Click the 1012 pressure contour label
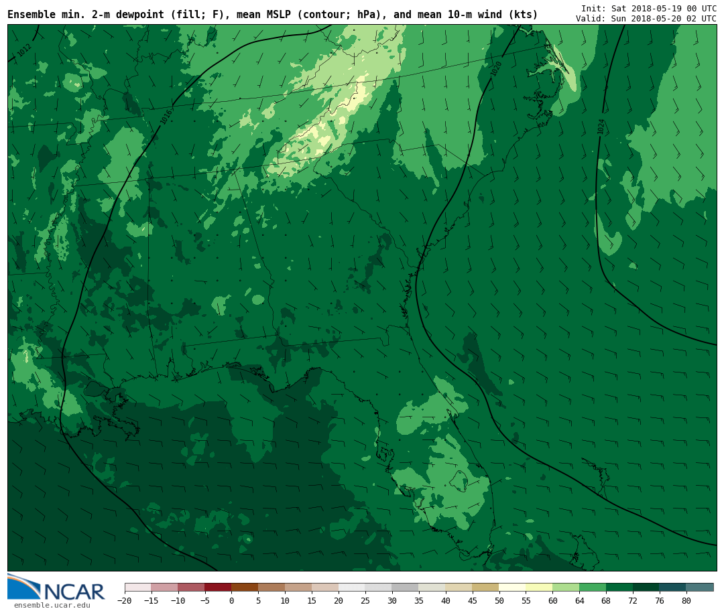This screenshot has height=613, width=724. [24, 50]
